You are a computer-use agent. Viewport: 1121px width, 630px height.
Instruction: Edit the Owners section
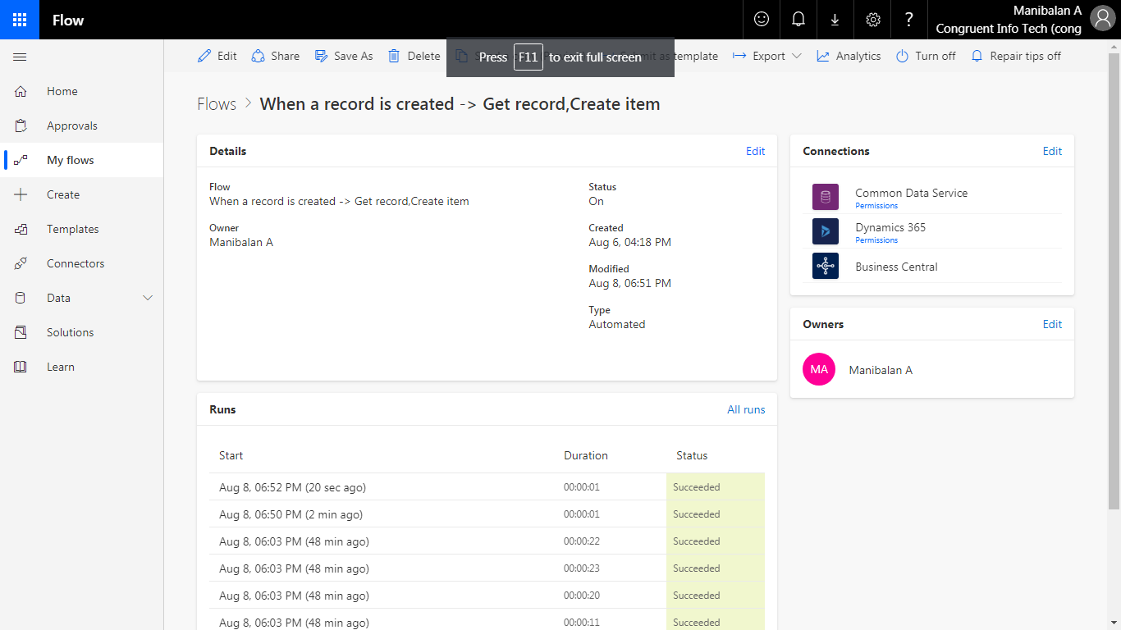(x=1053, y=324)
